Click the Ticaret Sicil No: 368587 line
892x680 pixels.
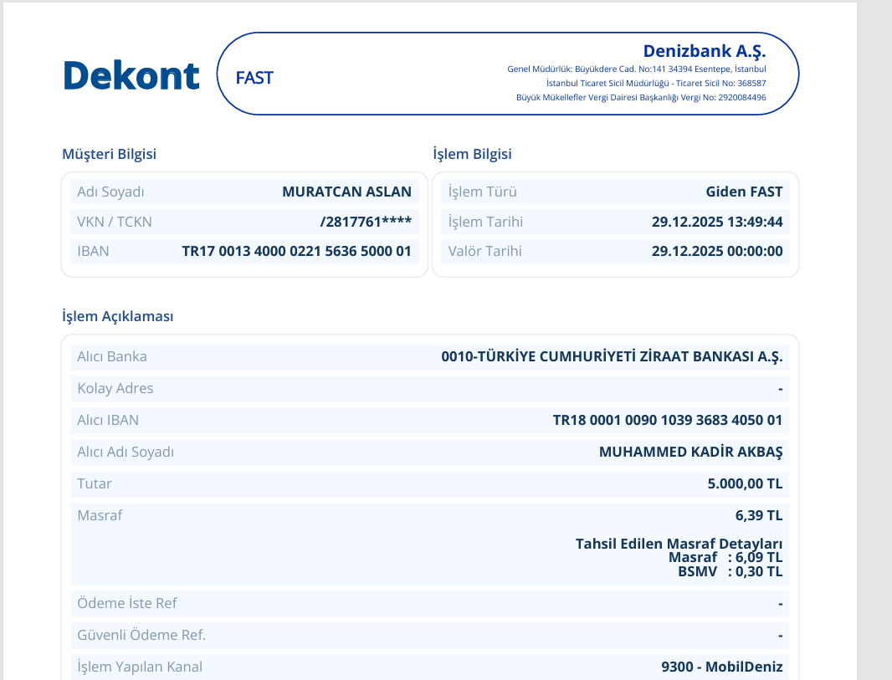coord(656,83)
